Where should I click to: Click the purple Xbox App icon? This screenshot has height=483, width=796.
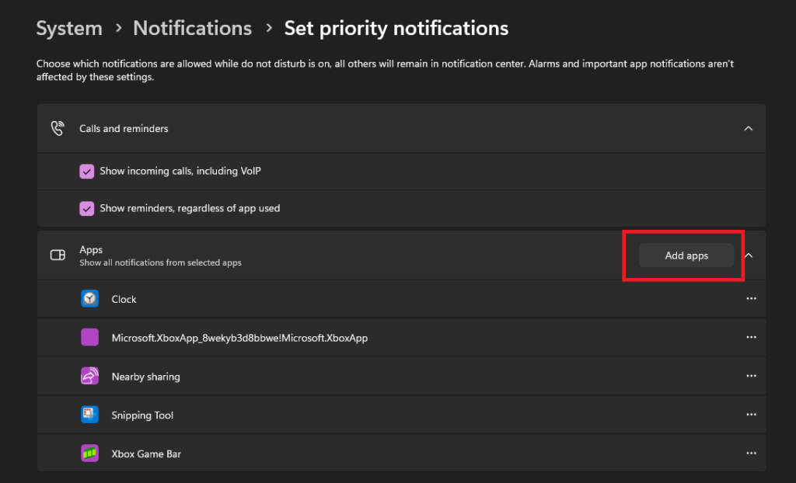click(x=90, y=338)
